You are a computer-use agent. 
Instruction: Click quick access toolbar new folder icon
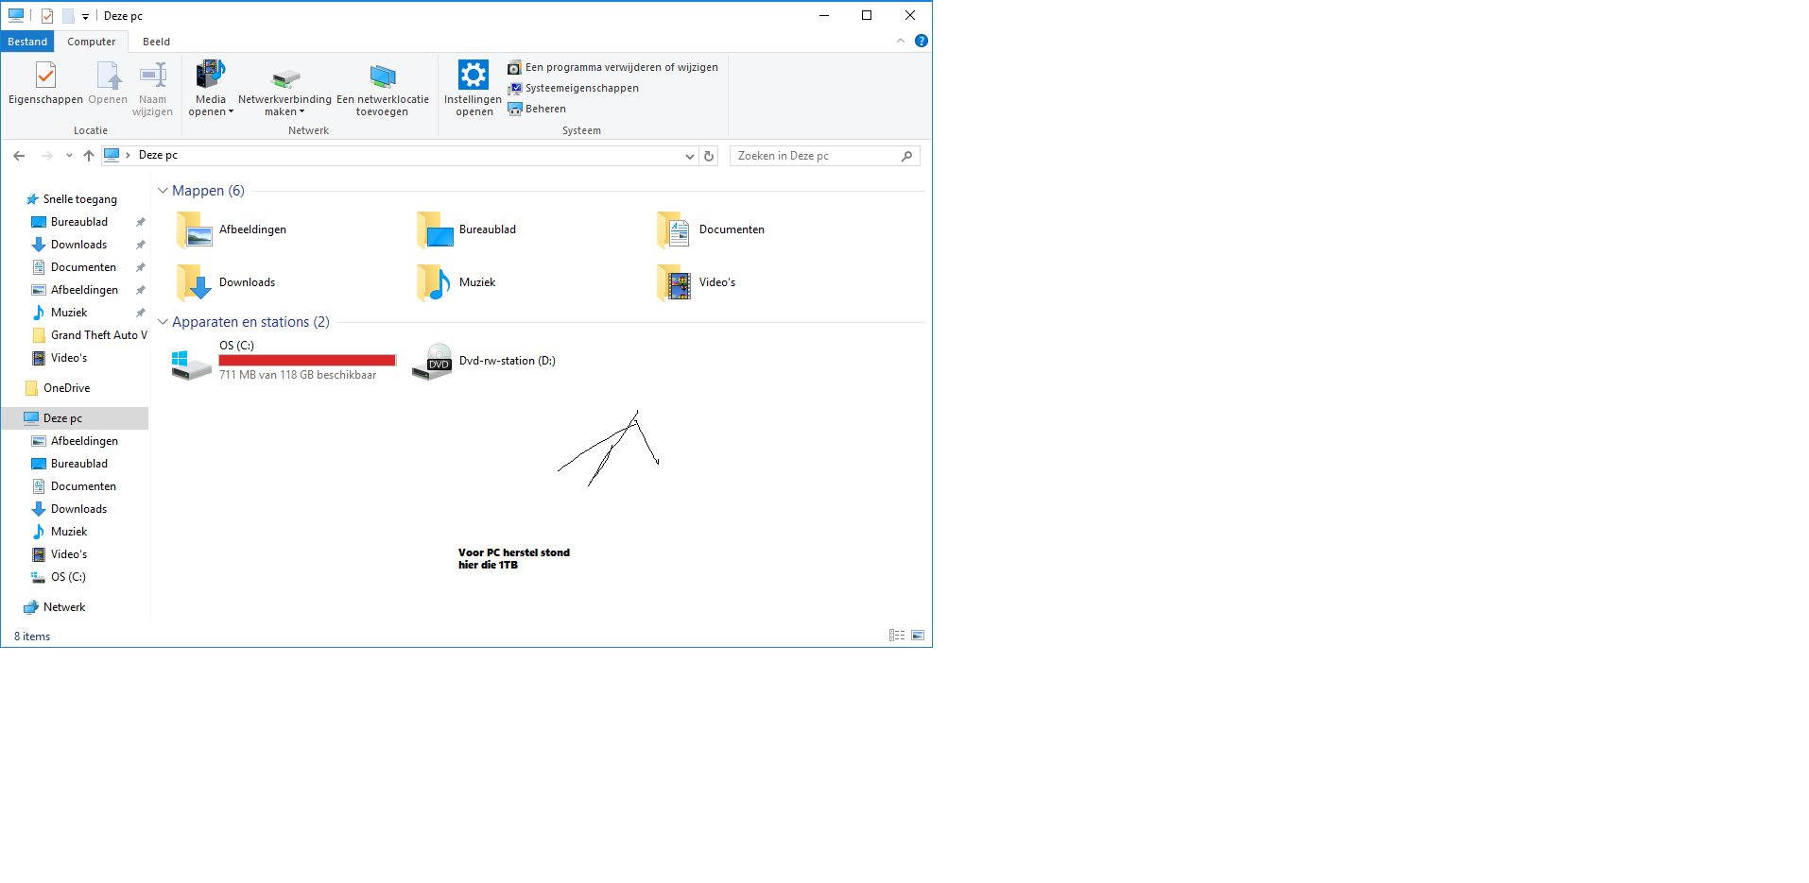[68, 16]
